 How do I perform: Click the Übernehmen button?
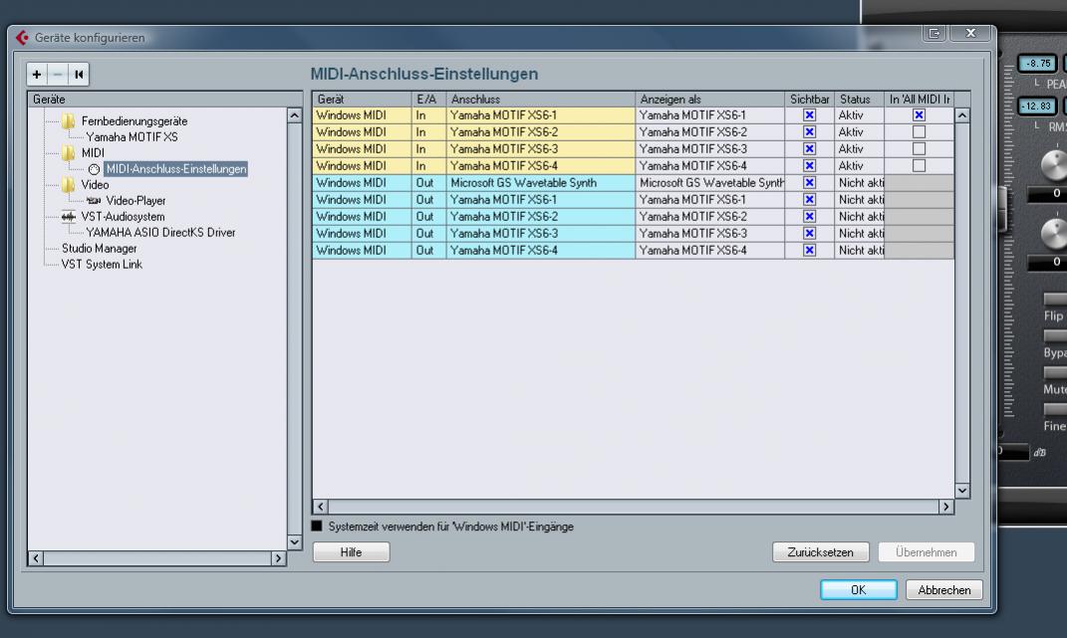click(x=927, y=552)
